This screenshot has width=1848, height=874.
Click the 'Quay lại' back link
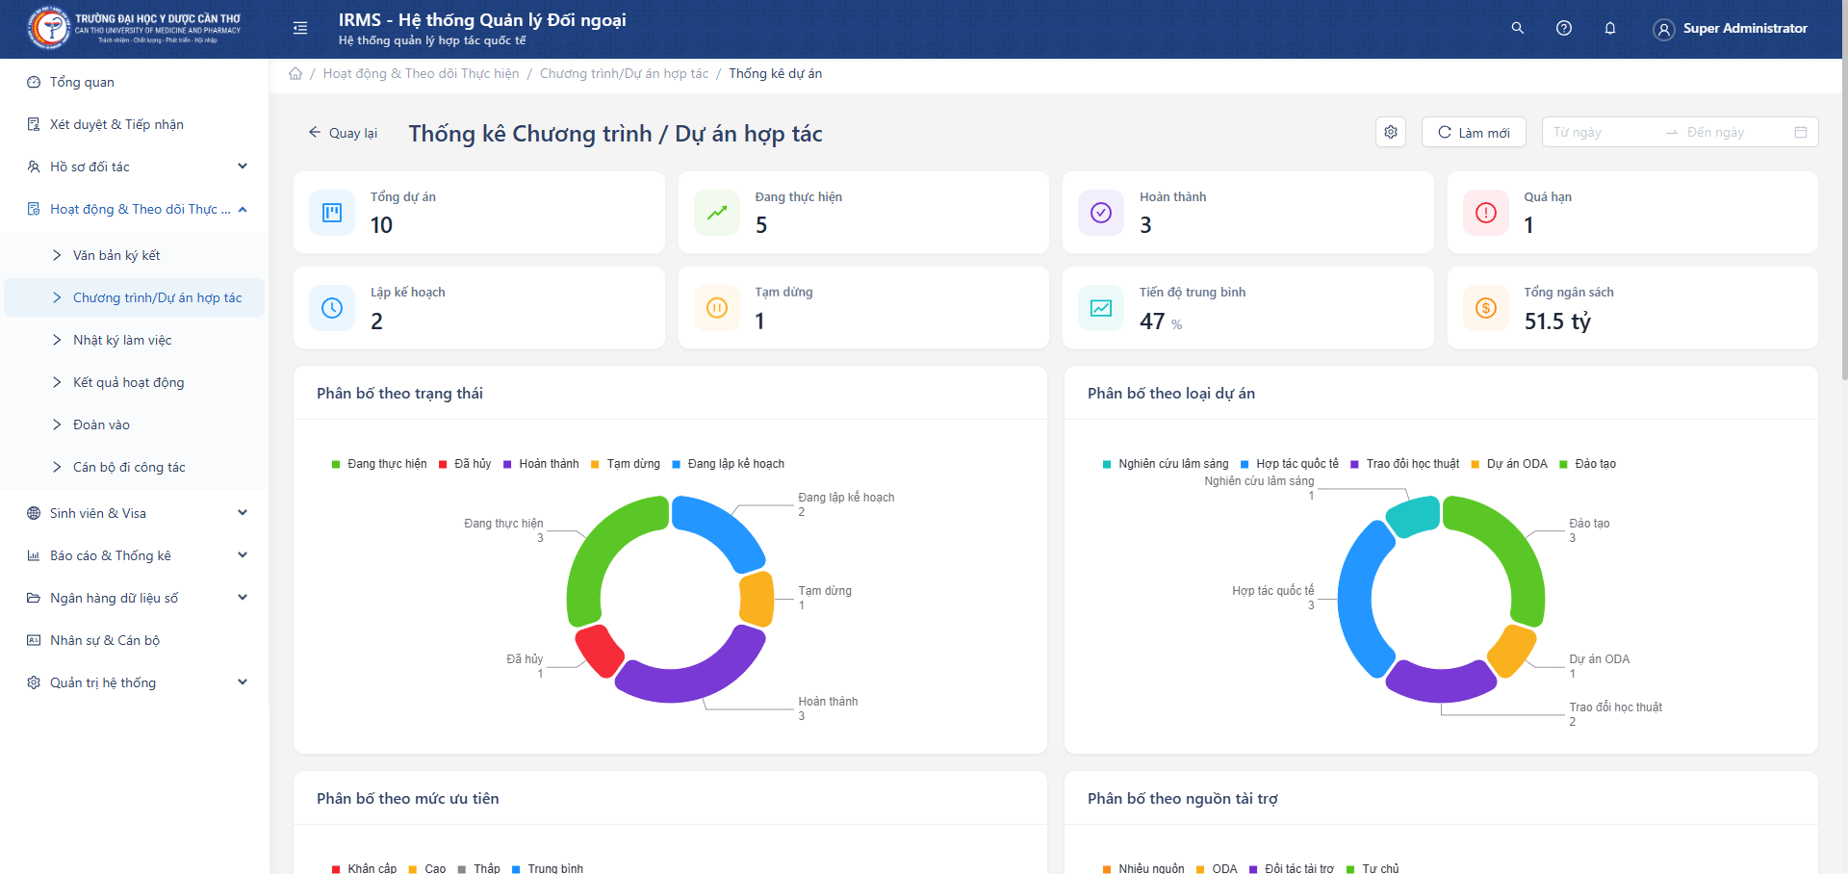(343, 133)
